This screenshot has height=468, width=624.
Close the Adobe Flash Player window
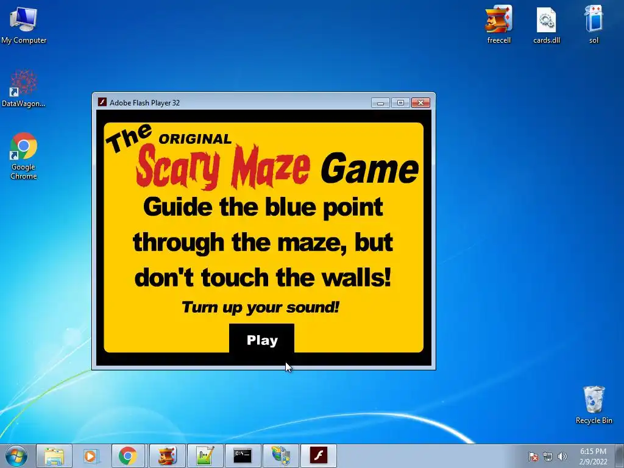click(420, 102)
